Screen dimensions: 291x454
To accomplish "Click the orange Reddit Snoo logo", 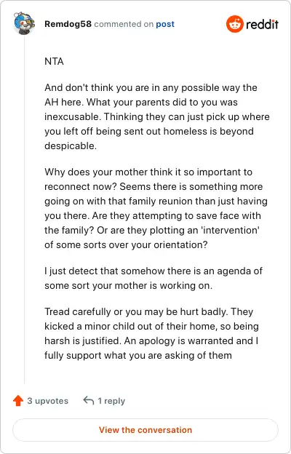I will click(x=234, y=24).
